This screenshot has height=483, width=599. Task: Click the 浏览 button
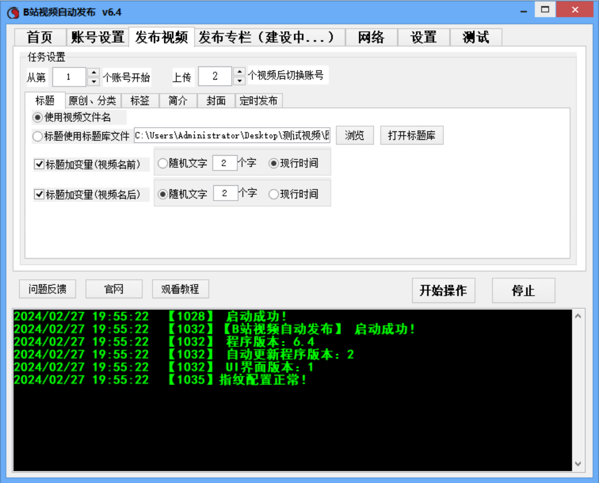(355, 135)
